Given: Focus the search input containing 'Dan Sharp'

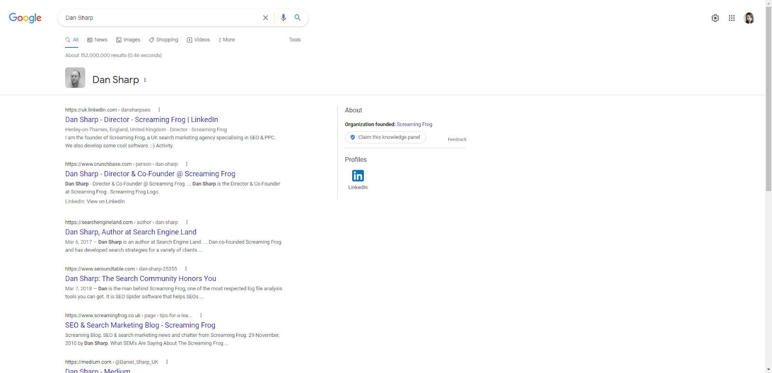Looking at the screenshot, I should click(x=162, y=18).
